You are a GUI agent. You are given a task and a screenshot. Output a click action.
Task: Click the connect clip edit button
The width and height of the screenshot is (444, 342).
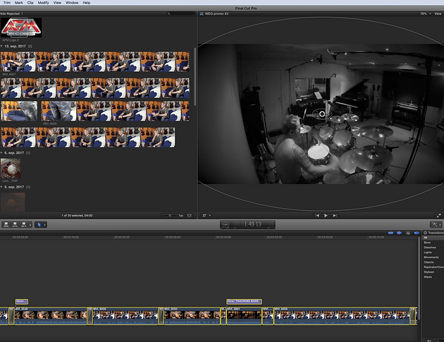pyautogui.click(x=6, y=225)
